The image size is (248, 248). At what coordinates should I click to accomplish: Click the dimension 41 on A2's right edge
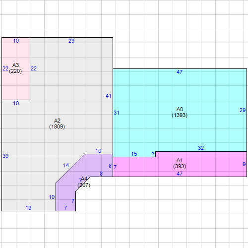tap(109, 96)
